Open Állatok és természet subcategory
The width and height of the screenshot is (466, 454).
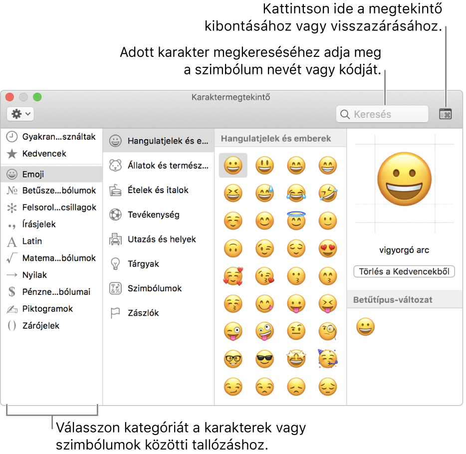click(159, 166)
